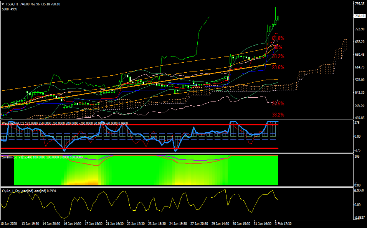
Task: Select the upper 23.5% Fibonacci label
Action: [x=278, y=67]
